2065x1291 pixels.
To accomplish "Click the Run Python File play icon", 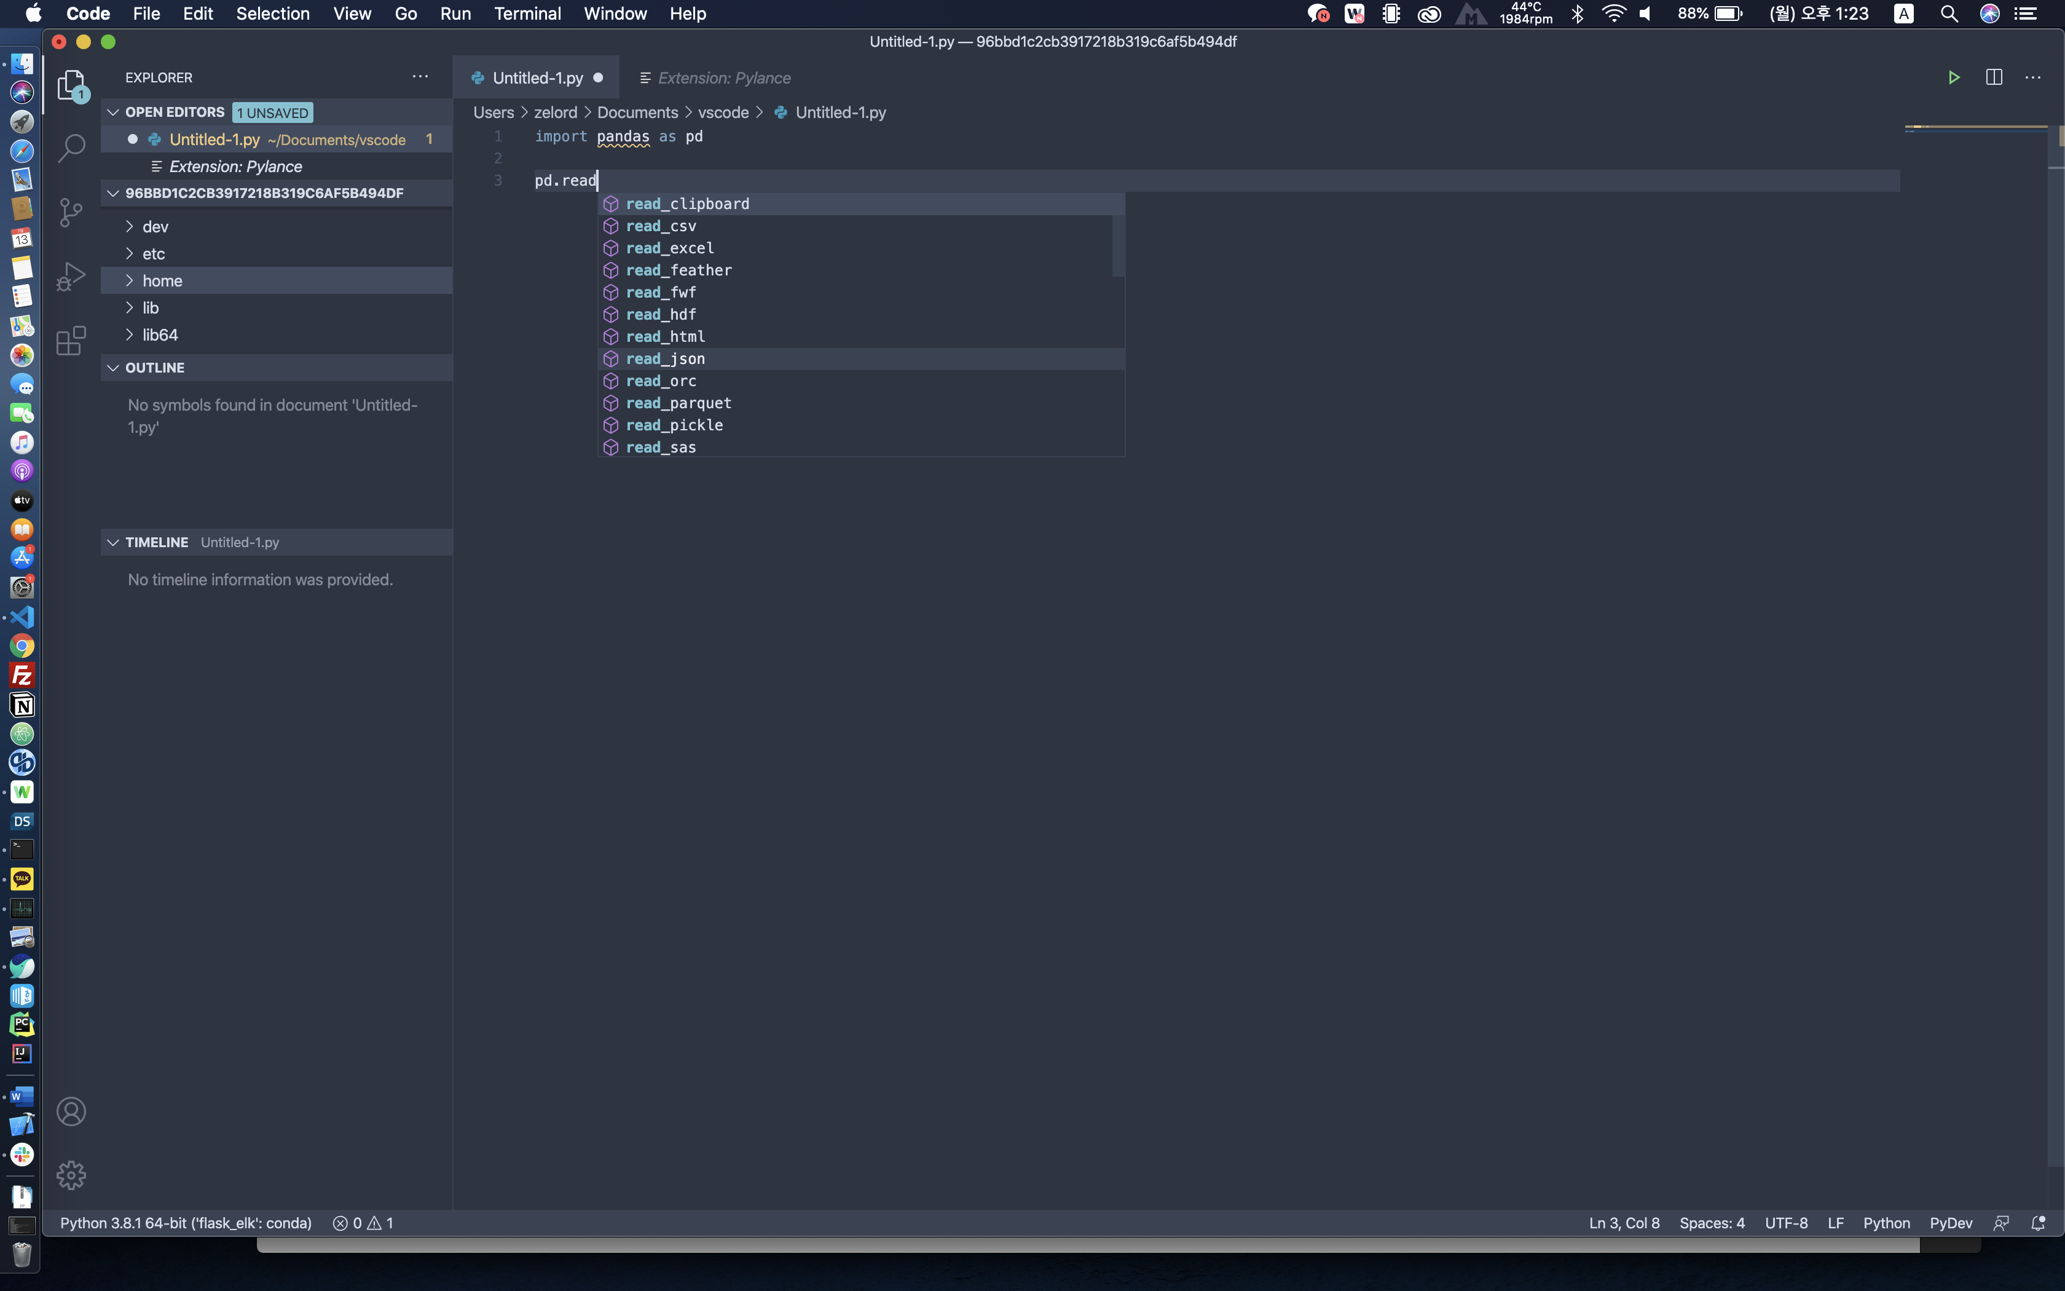I will 1953,77.
